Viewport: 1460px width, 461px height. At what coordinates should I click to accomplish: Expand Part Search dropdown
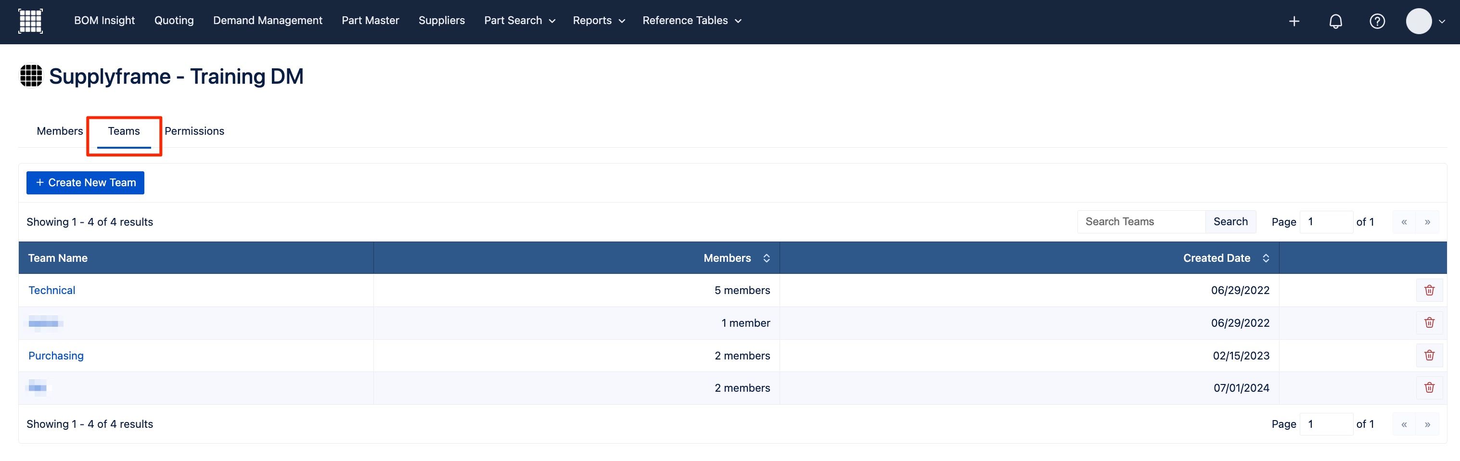click(x=519, y=20)
